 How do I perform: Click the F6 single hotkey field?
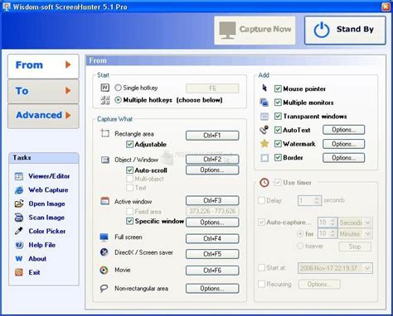pos(212,89)
